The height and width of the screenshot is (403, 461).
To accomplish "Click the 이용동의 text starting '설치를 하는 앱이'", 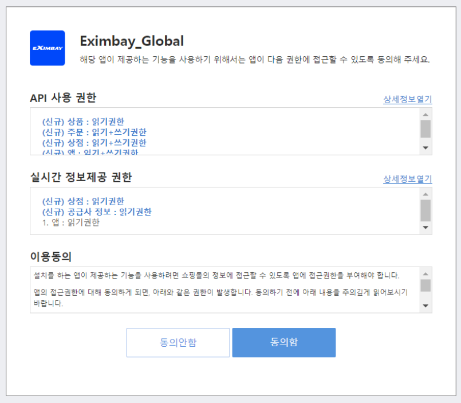I will 216,276.
